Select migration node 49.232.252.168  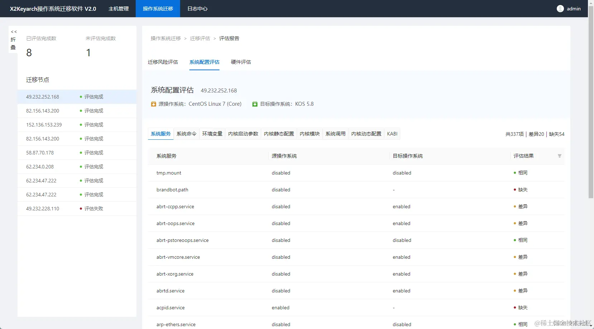click(x=77, y=97)
